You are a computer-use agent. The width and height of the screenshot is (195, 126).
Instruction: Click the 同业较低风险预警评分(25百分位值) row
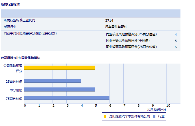131,34
